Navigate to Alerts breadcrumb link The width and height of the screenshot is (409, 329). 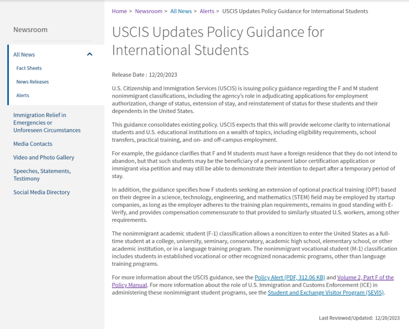click(x=207, y=11)
